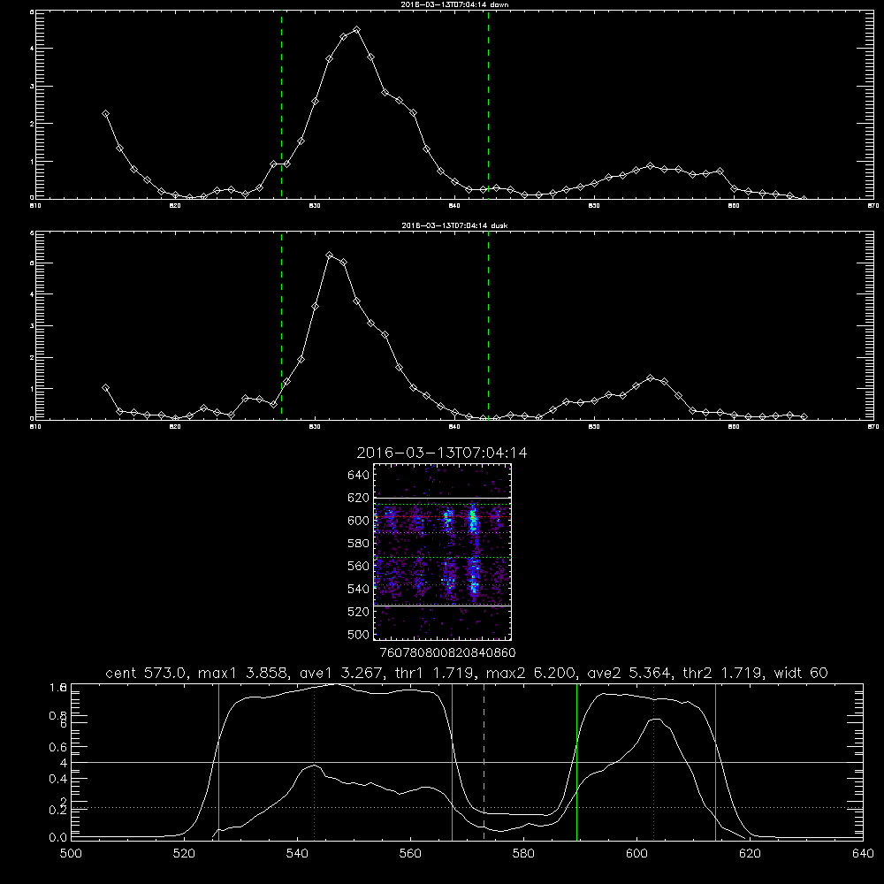The width and height of the screenshot is (884, 884).
Task: Click the '640' x-axis label of bottom plot
Action: [863, 854]
